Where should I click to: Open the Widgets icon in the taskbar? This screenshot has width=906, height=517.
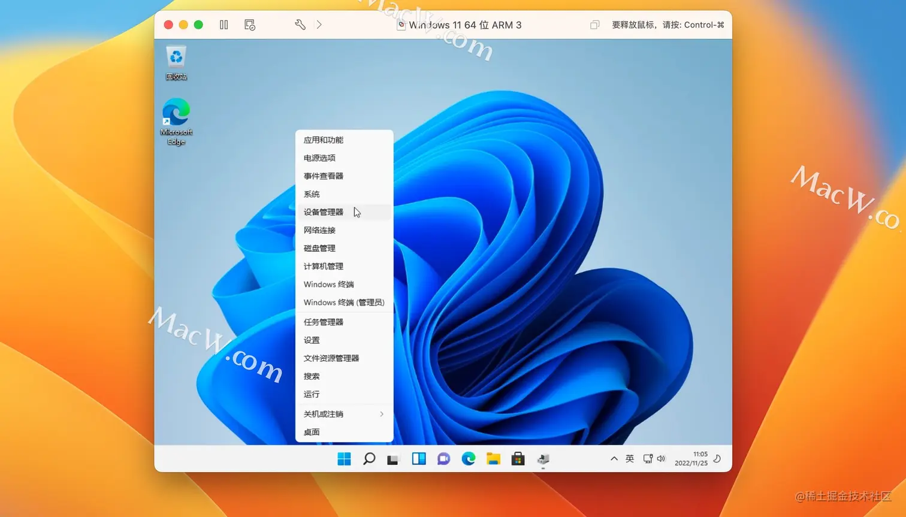click(x=419, y=459)
